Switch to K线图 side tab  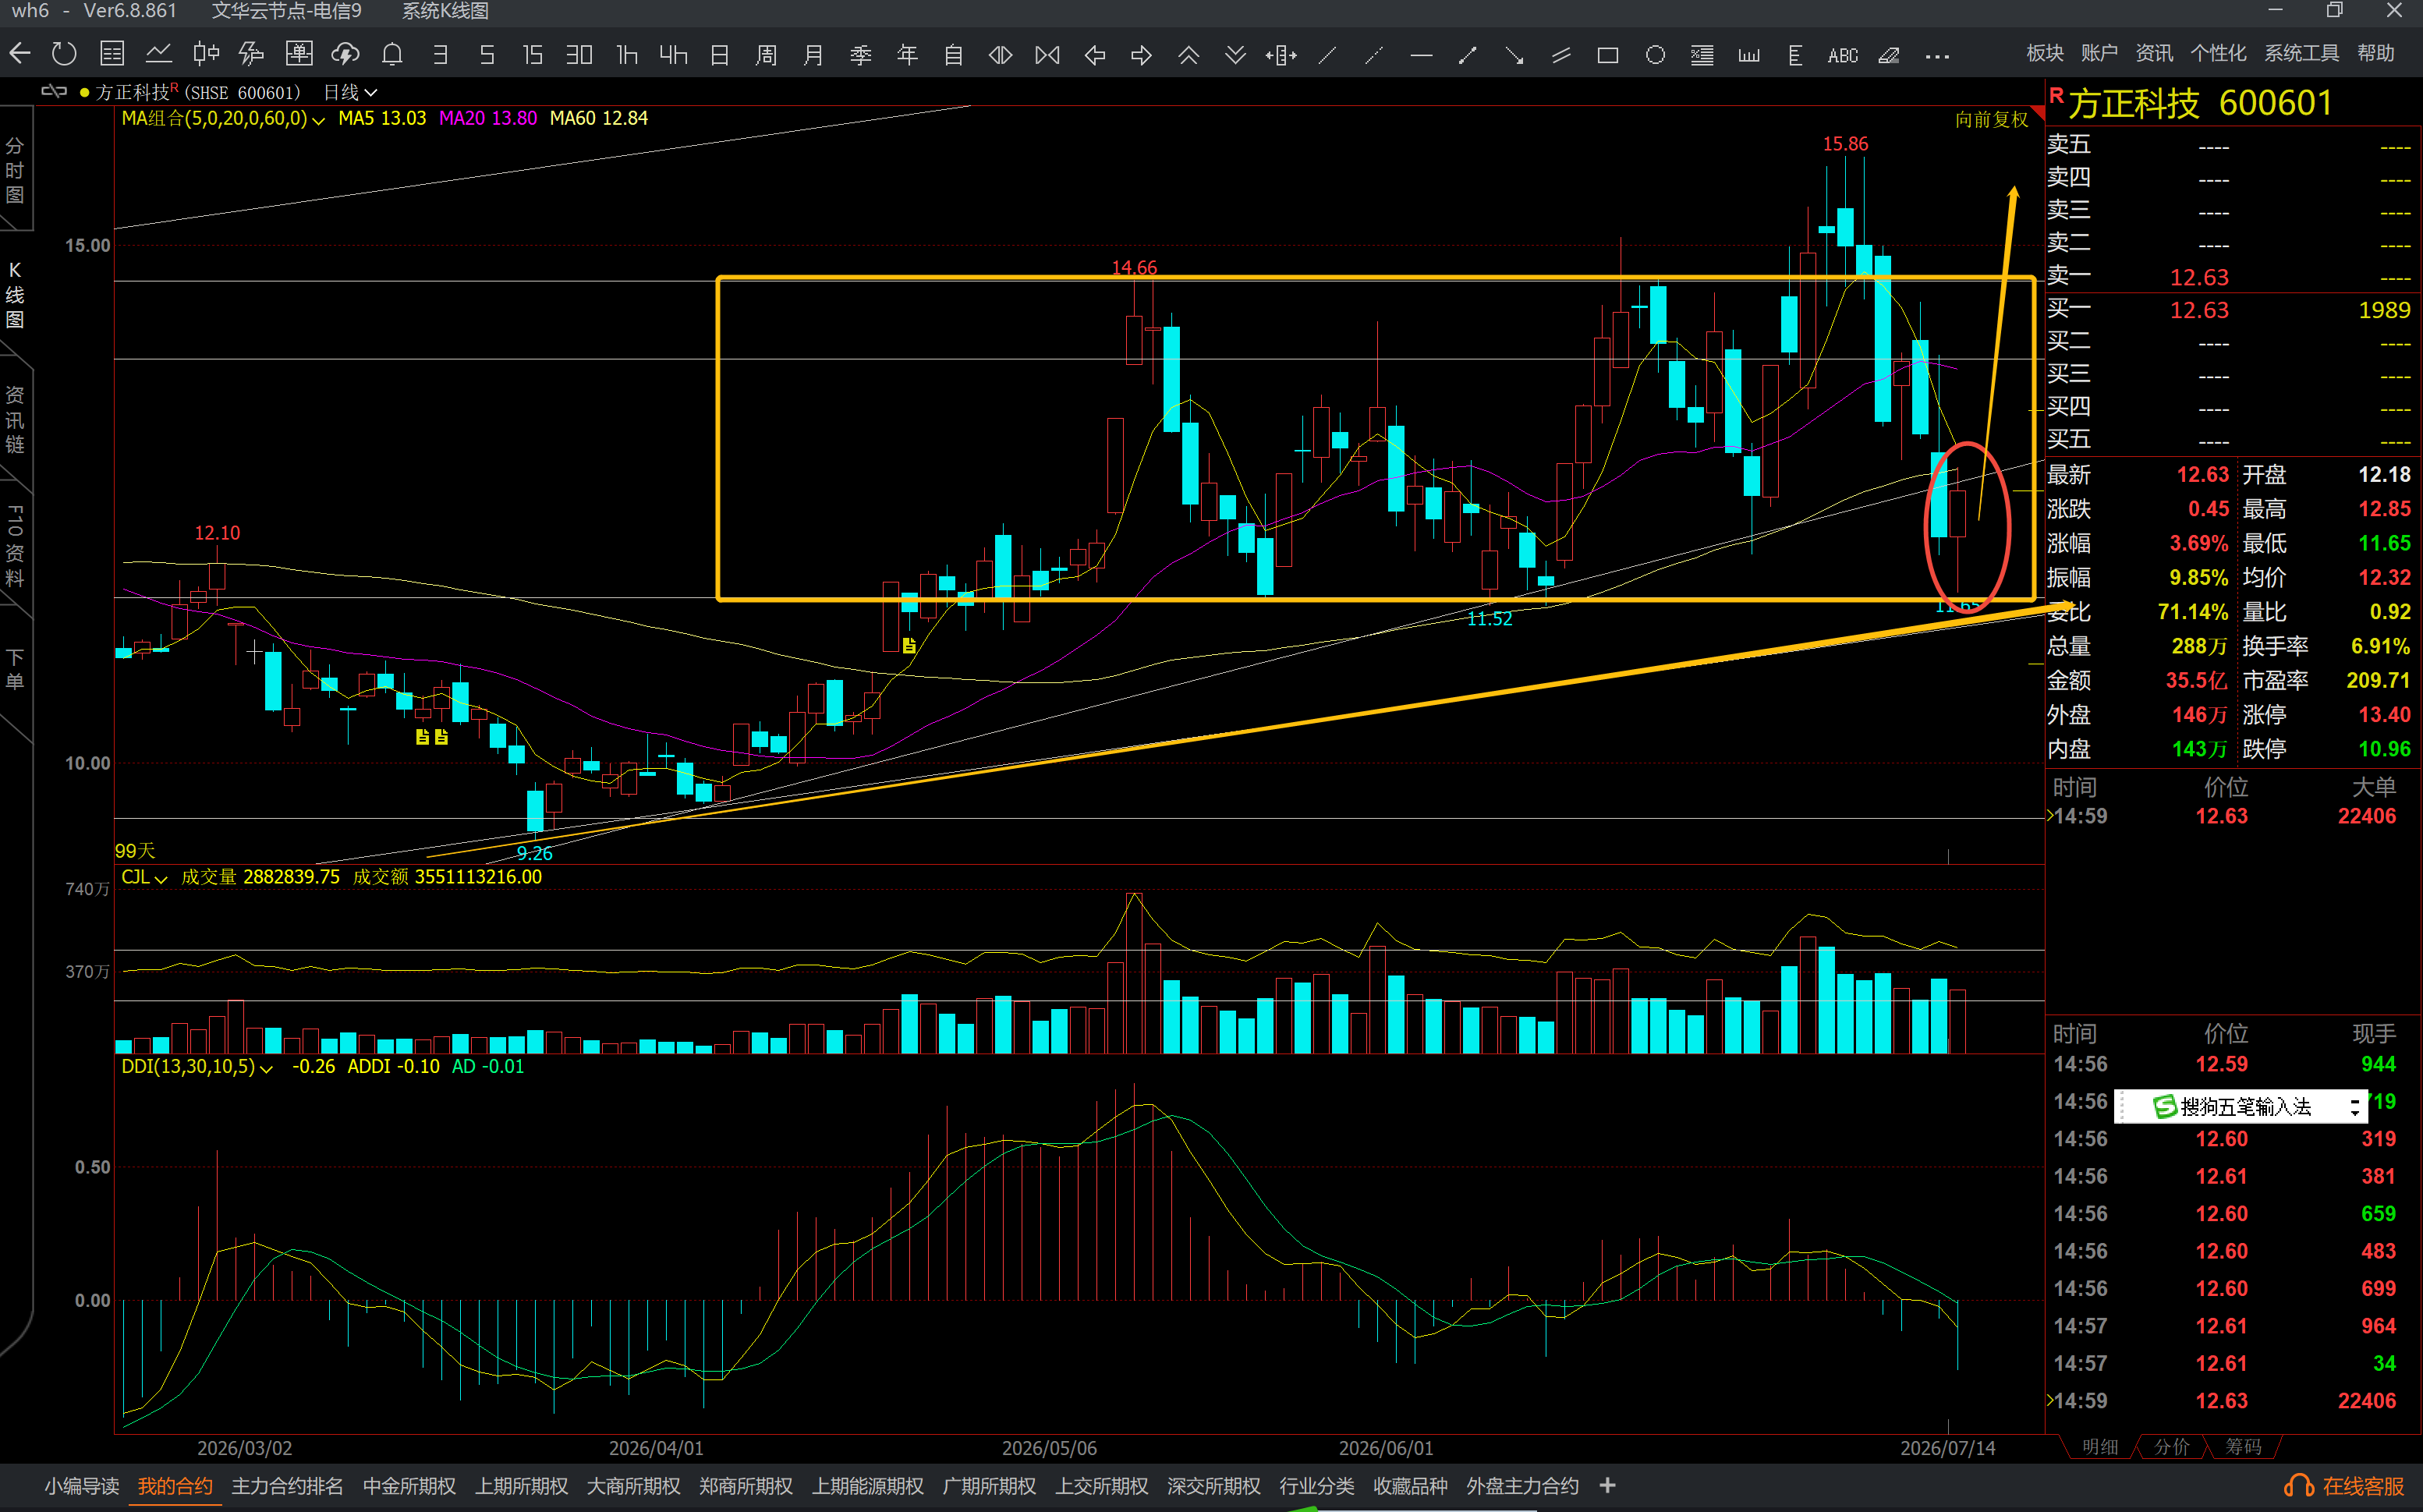(15, 295)
